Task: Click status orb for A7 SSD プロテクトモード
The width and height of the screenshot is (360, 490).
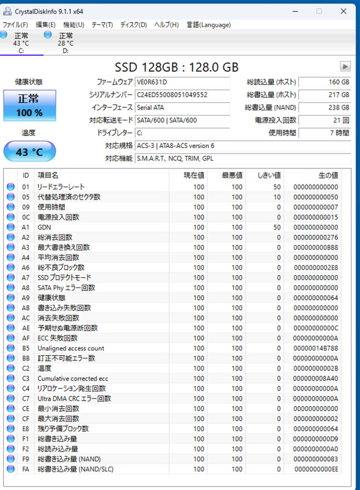Action: click(x=11, y=278)
